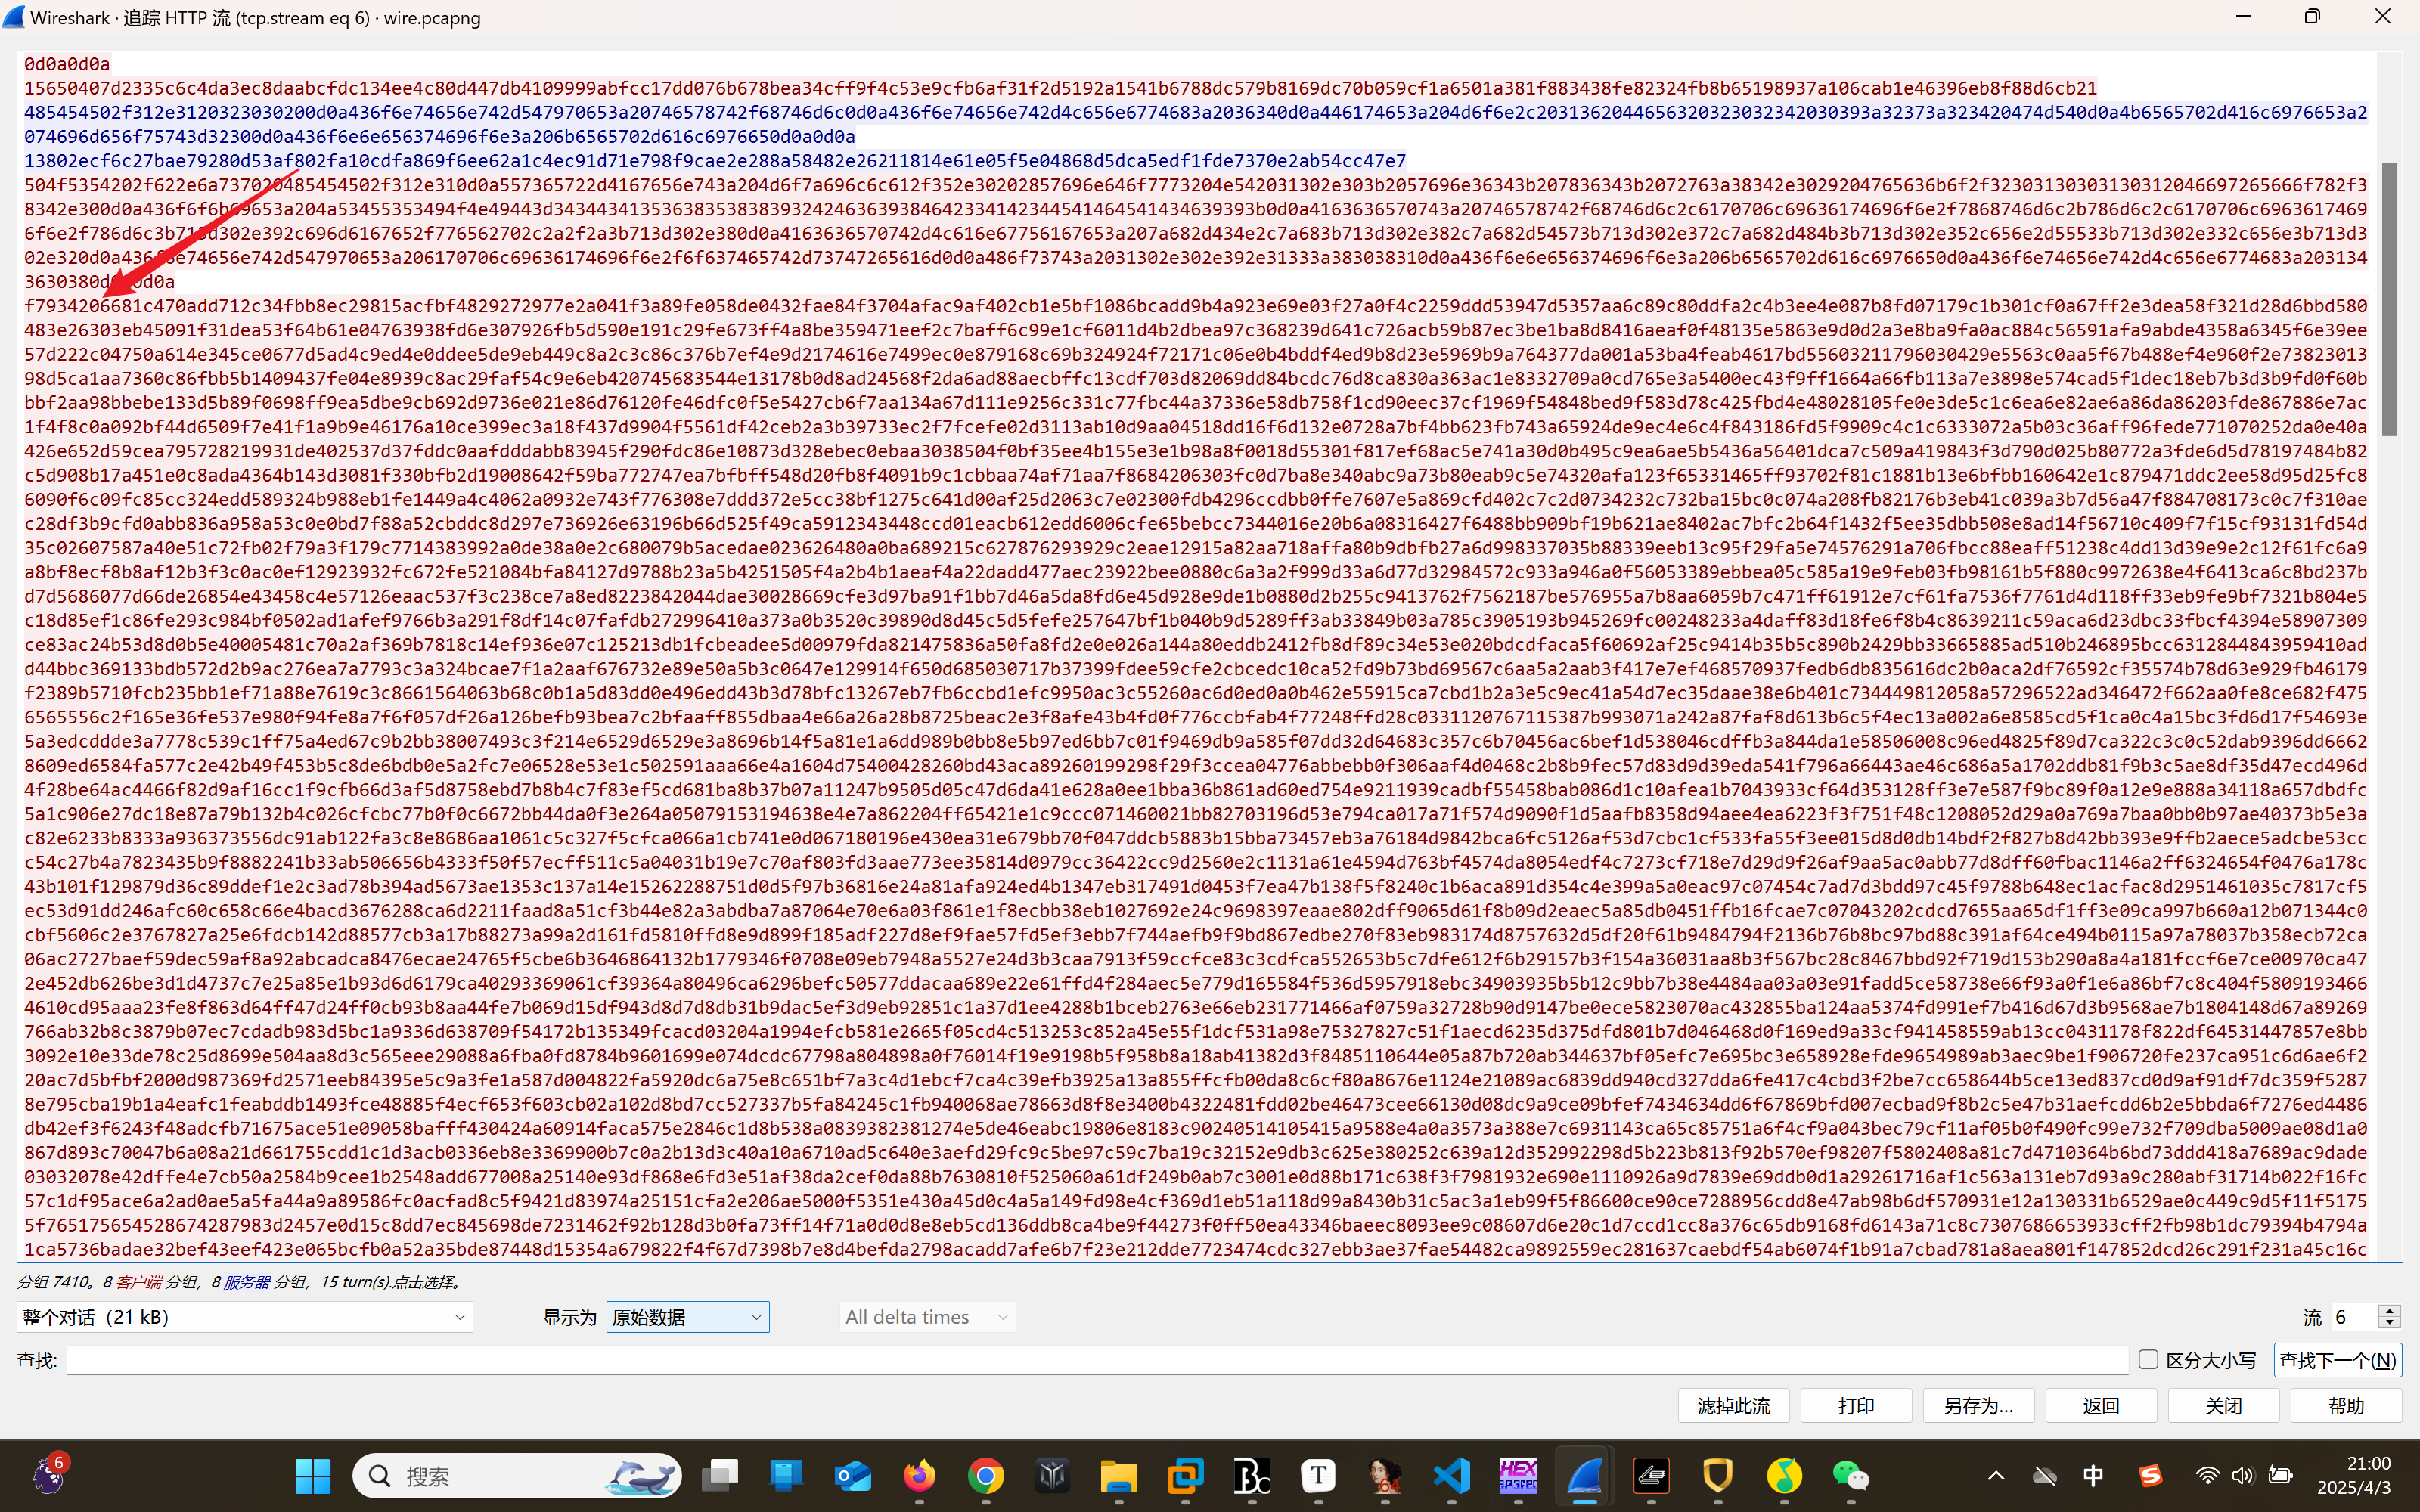2420x1512 pixels.
Task: Click the Windows Start button
Action: point(313,1476)
